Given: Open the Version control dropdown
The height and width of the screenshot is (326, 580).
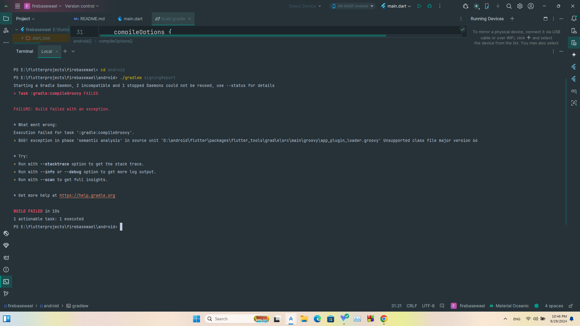Looking at the screenshot, I should (82, 6).
